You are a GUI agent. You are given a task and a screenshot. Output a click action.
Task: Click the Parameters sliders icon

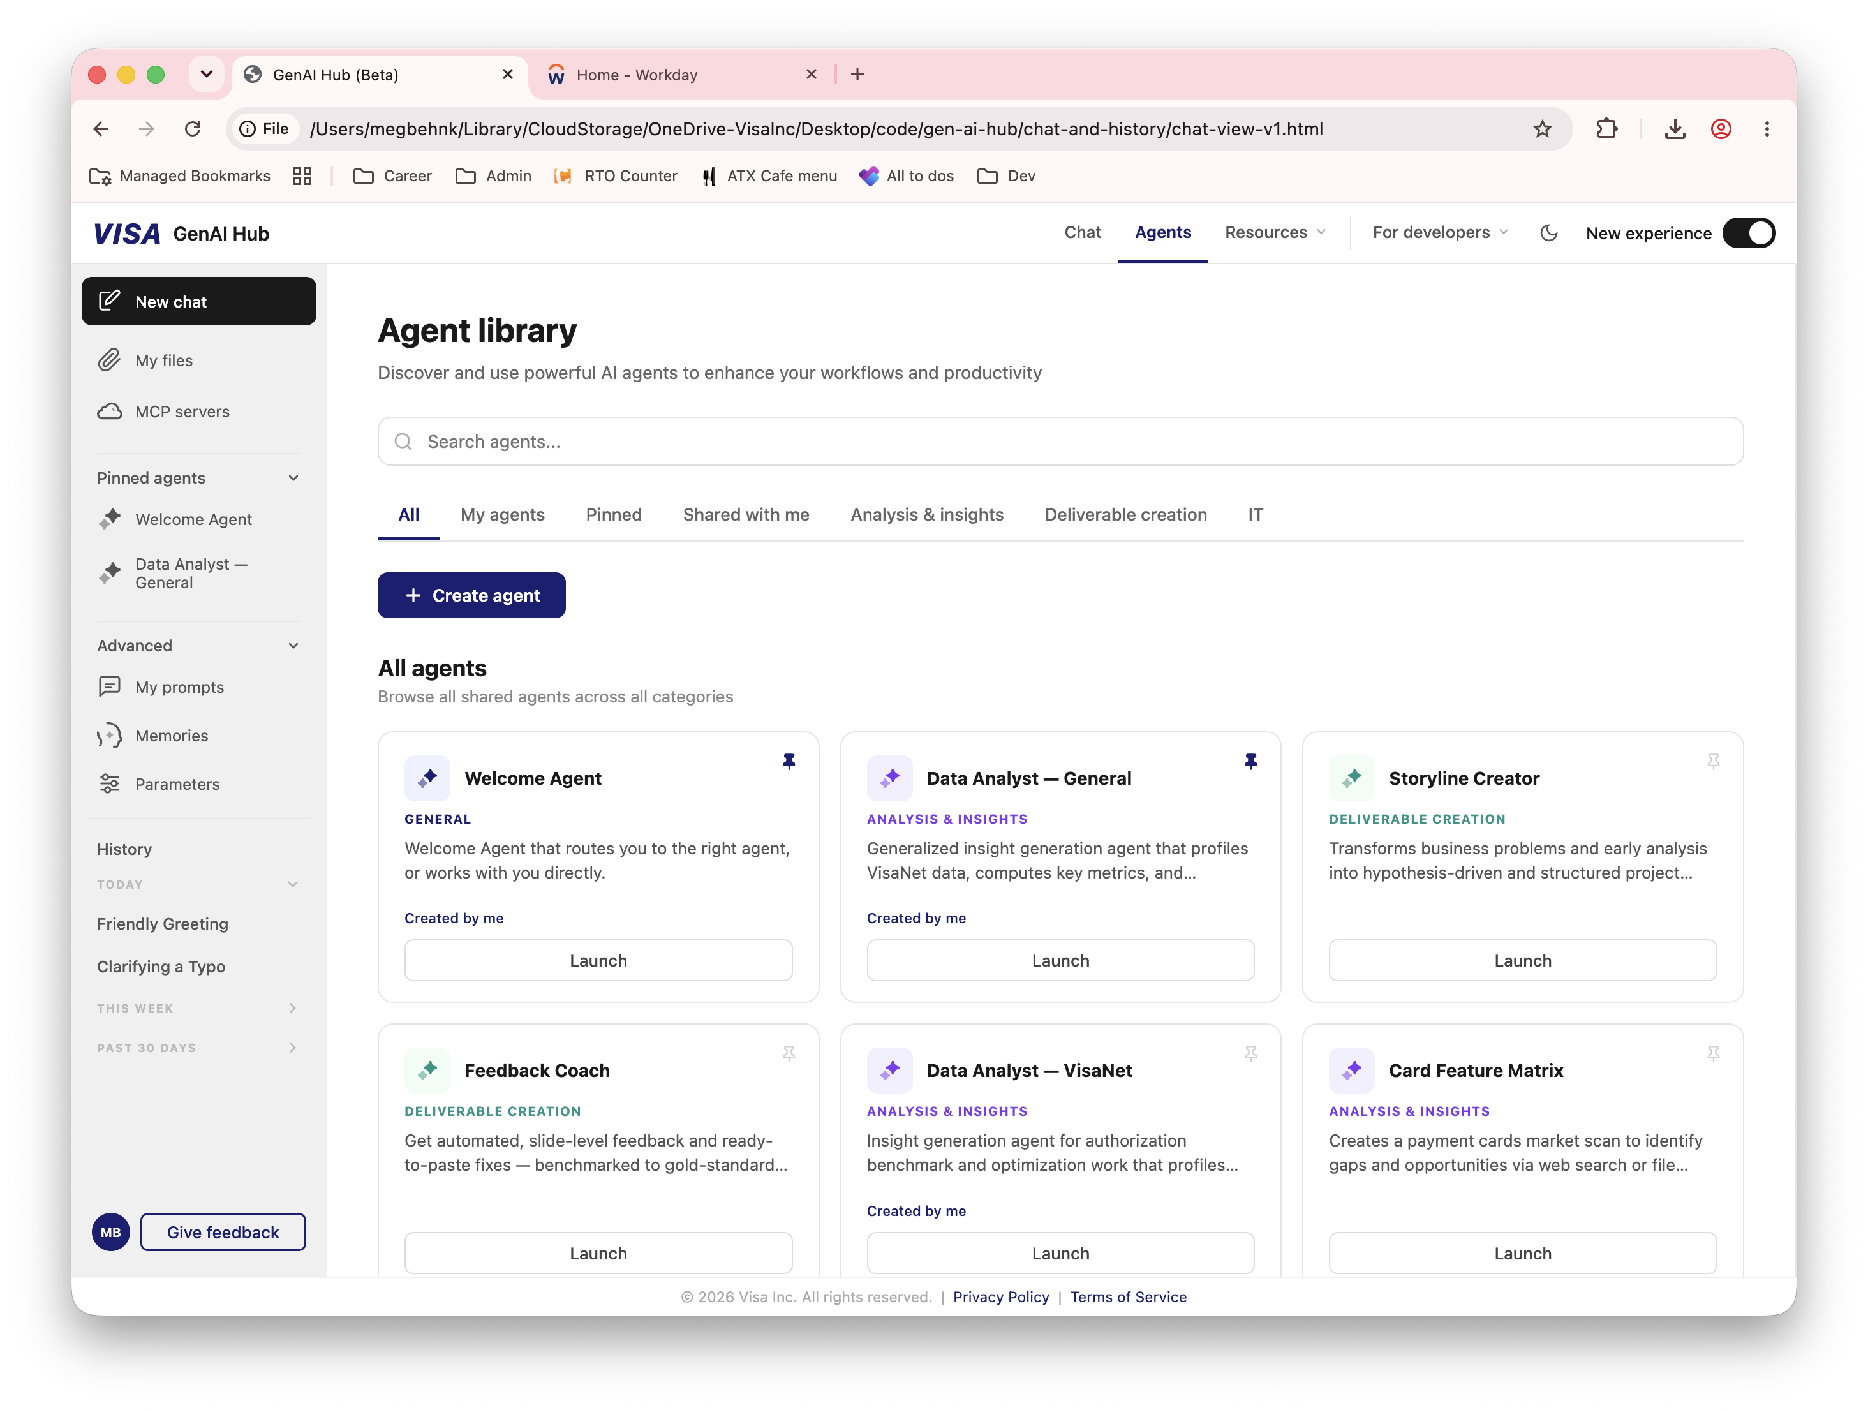pos(110,783)
